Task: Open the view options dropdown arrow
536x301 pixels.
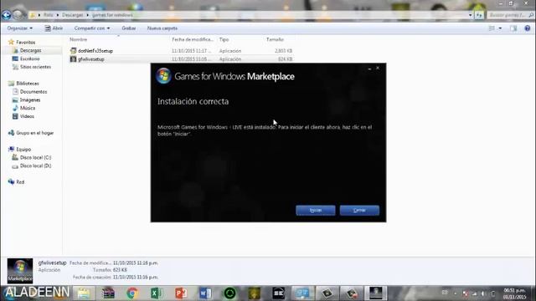Action: pyautogui.click(x=500, y=28)
